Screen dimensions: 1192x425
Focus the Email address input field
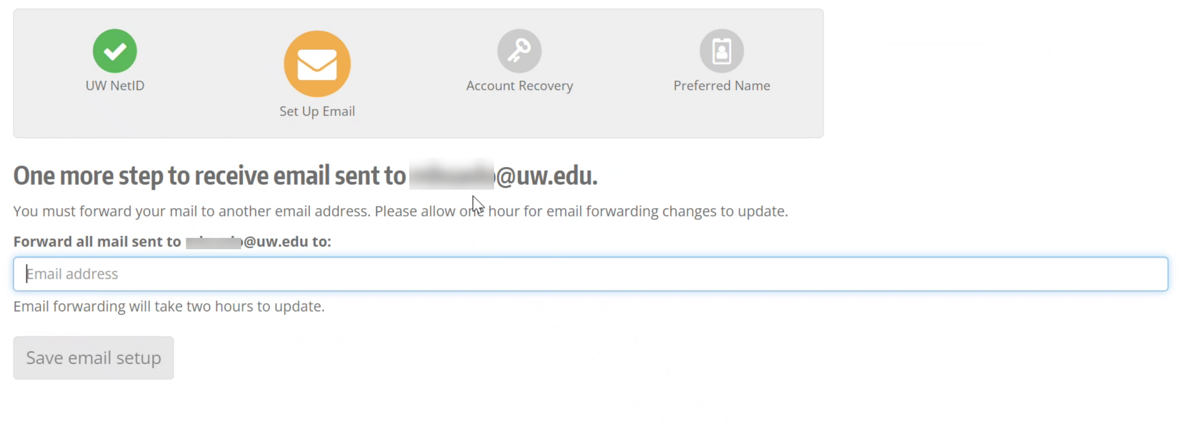click(x=590, y=274)
